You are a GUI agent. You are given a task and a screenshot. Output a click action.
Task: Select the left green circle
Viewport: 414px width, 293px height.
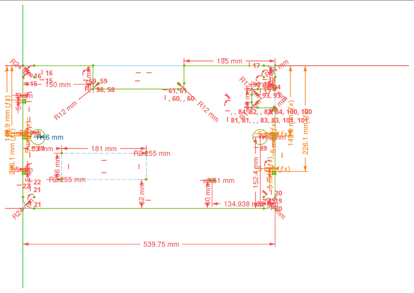tap(38, 137)
